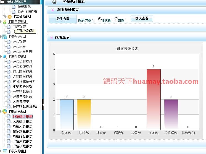The height and width of the screenshot is (154, 206).
Task: Click the star icon in 科室统计报表 header
Action: (52, 10)
